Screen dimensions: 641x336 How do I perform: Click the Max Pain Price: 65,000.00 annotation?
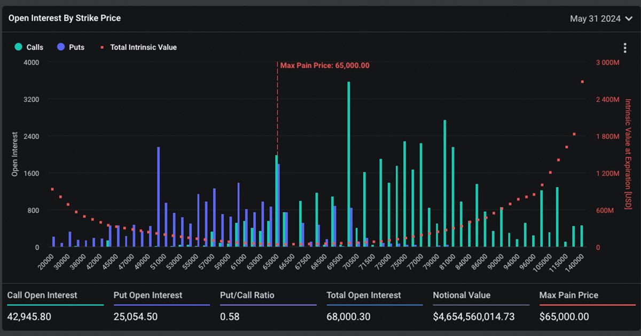coord(325,66)
